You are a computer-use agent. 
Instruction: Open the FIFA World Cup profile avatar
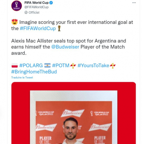[16, 6]
